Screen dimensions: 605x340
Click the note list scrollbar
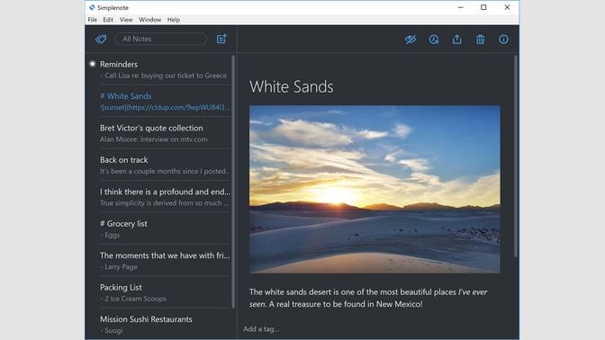[233, 181]
